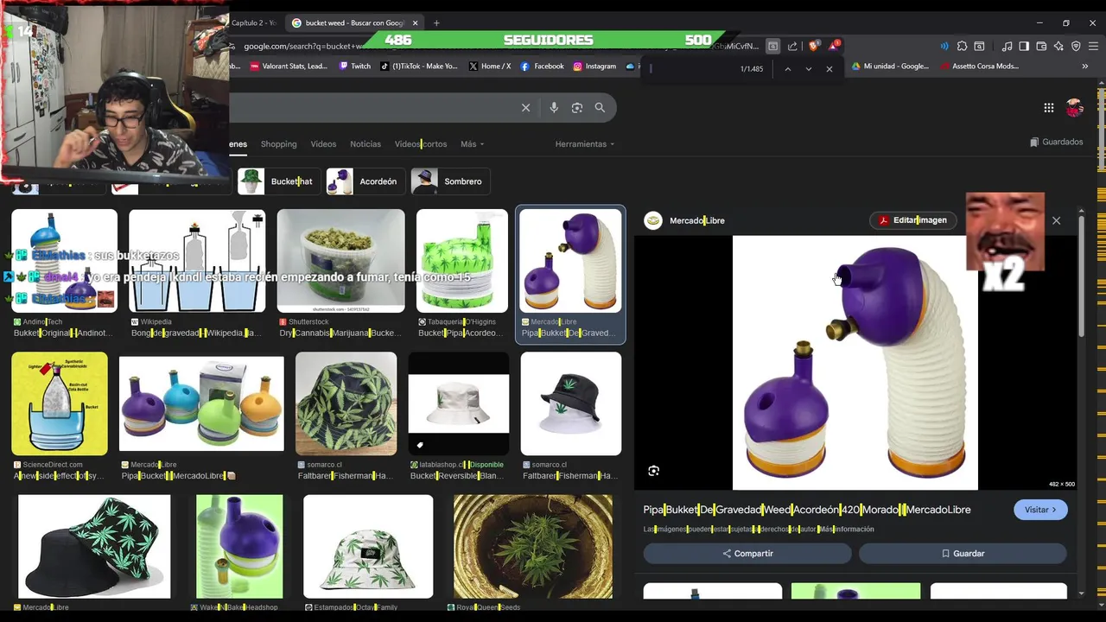Screen dimensions: 1106x622
Task: Click the Editar imagen button
Action: (912, 220)
